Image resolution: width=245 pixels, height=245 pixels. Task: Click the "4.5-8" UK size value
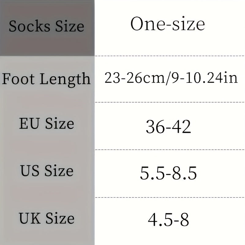(168, 219)
